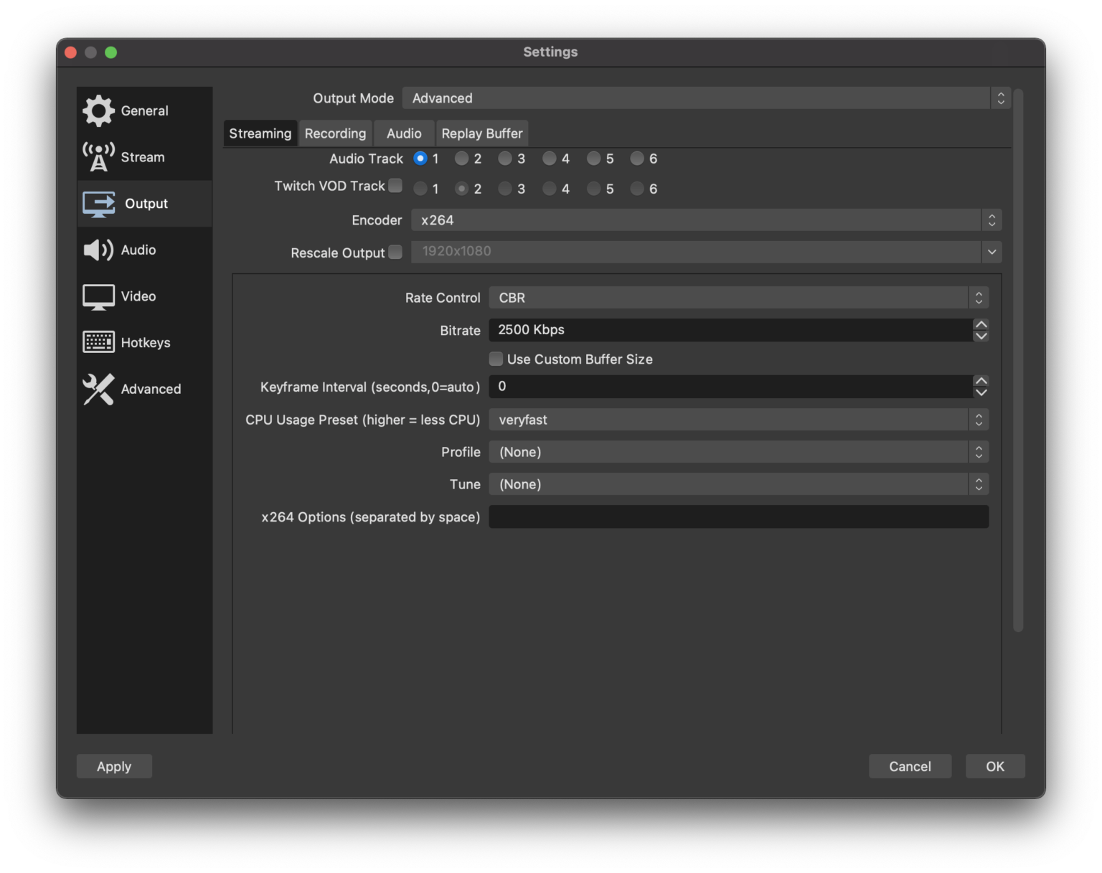Open the Replay Buffer tab

[x=481, y=133]
